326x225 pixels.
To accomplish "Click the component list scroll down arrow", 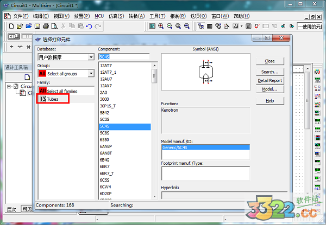I will pyautogui.click(x=154, y=196).
